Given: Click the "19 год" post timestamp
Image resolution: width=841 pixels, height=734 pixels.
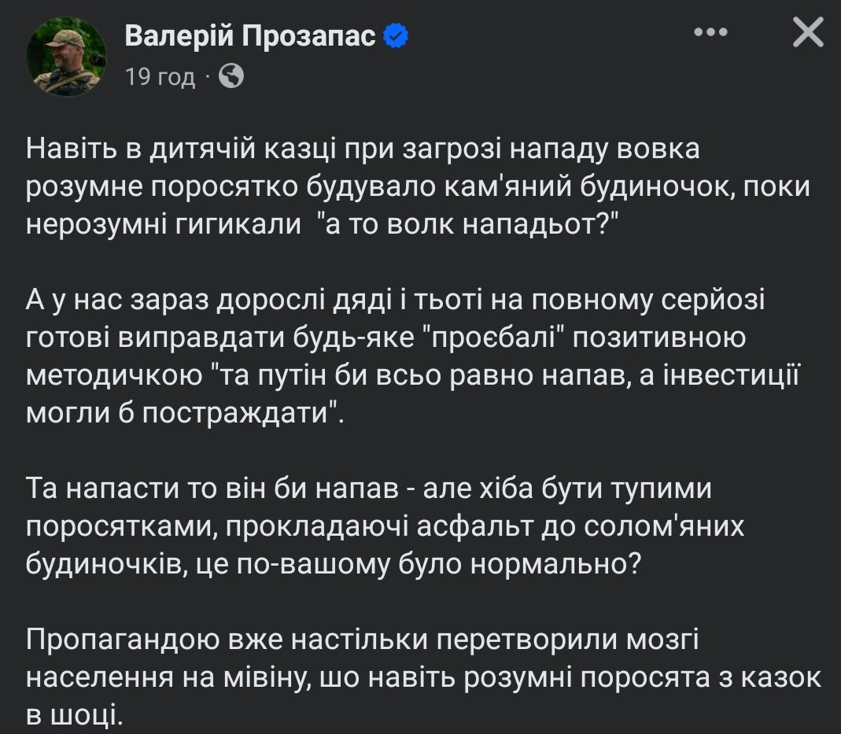Looking at the screenshot, I should pos(160,77).
